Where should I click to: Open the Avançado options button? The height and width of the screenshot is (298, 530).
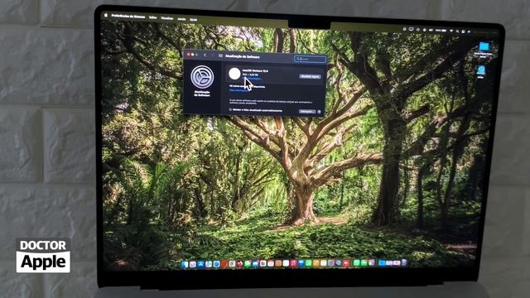pos(307,111)
